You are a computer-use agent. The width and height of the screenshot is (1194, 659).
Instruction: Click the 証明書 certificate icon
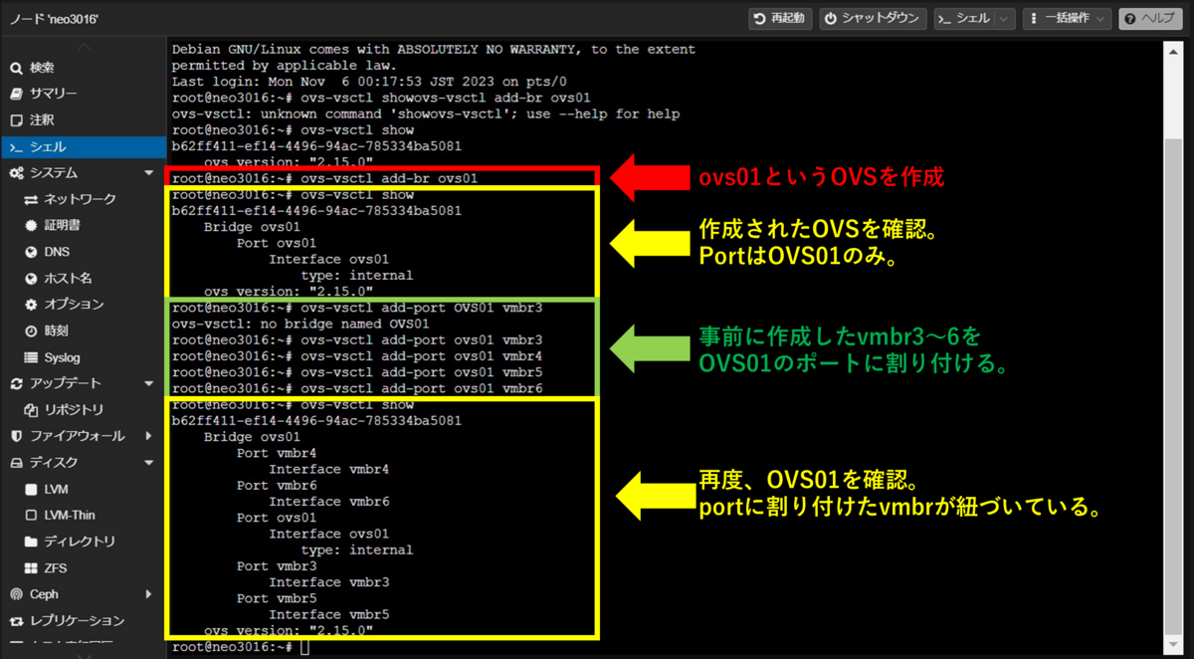pyautogui.click(x=31, y=226)
